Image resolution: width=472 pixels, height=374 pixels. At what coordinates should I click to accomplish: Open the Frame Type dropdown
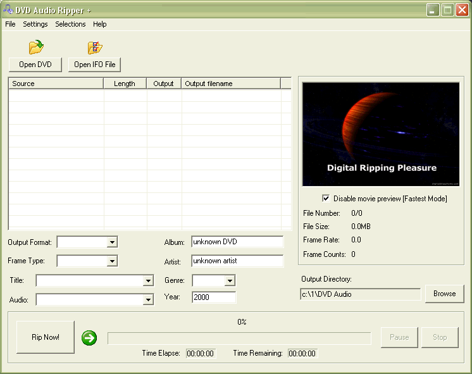click(112, 261)
